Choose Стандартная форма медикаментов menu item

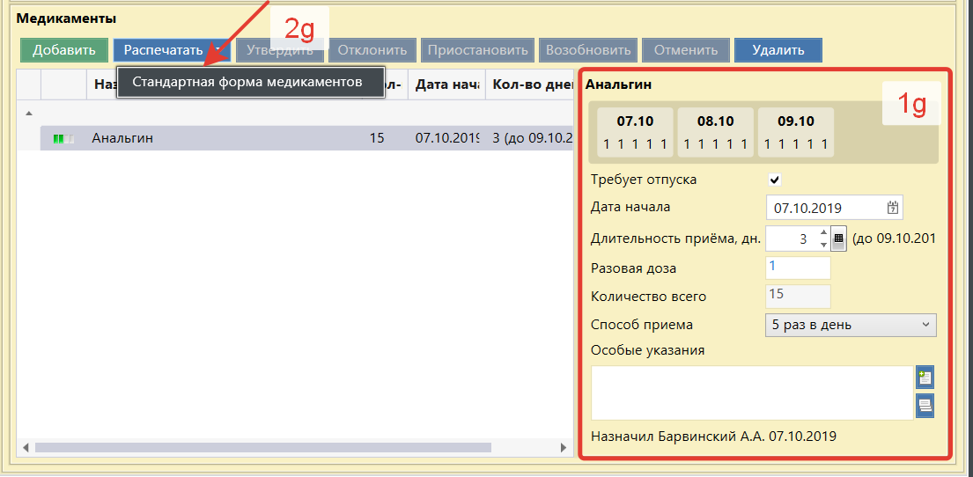tap(247, 82)
